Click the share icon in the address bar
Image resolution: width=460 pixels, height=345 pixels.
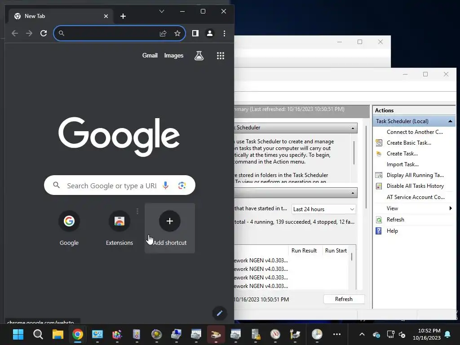coord(163,33)
